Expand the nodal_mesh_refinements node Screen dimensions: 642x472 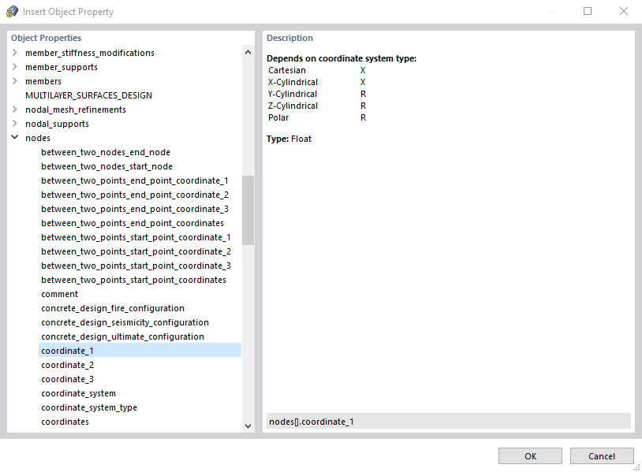(14, 110)
